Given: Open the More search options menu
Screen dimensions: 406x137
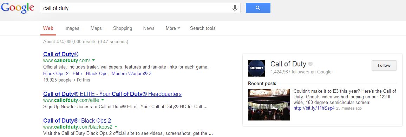Looking at the screenshot, I should click(x=173, y=28).
